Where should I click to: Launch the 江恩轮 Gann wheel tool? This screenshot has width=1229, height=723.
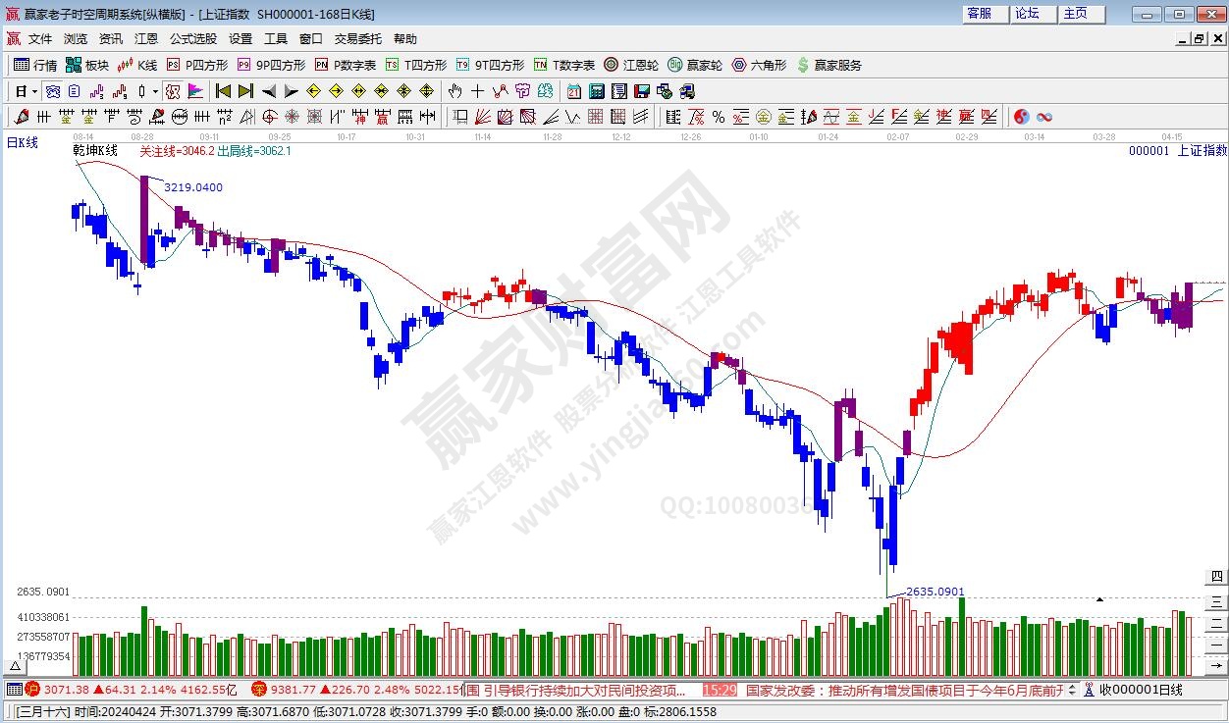click(x=630, y=65)
